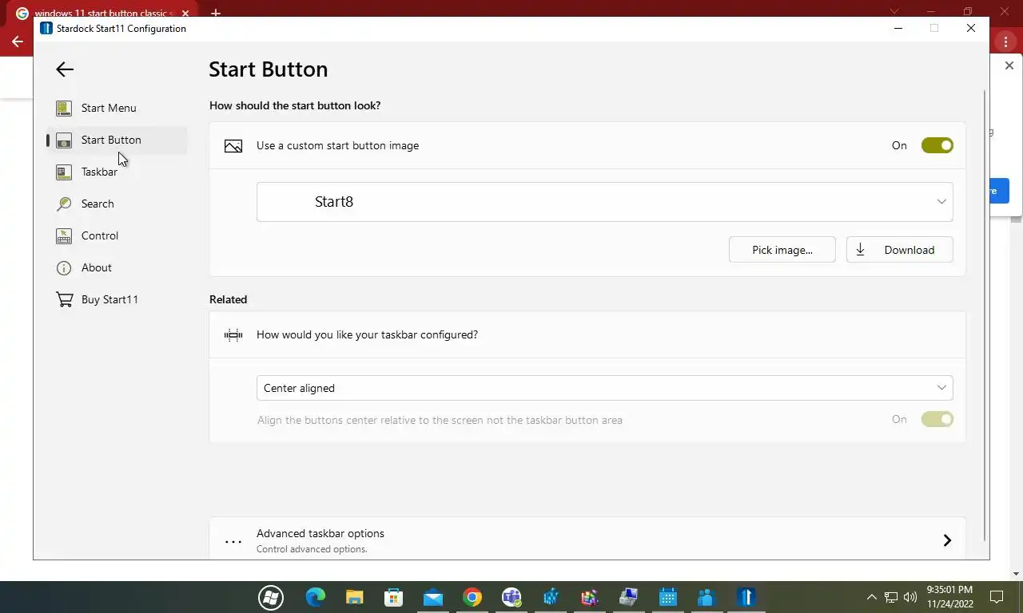Open the Start8 button image dropdown

coord(604,202)
